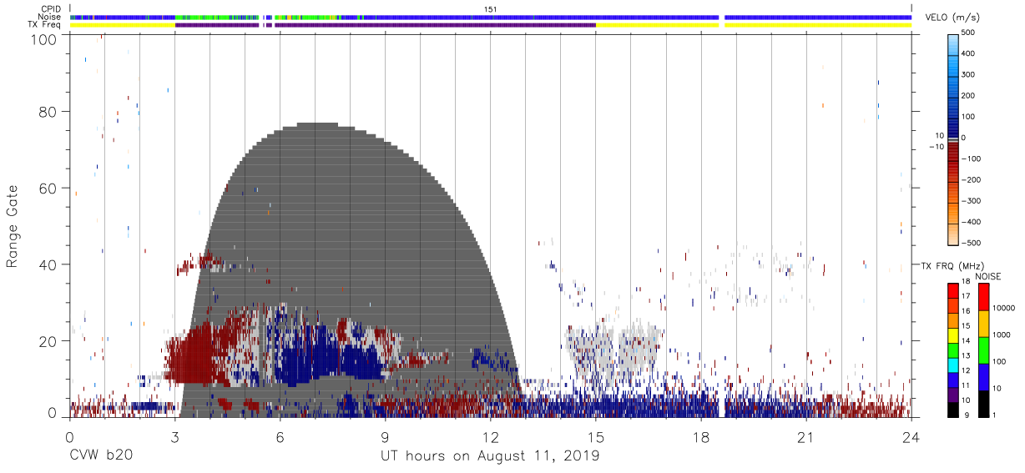The height and width of the screenshot is (473, 1025).
Task: Click the y-axis tick label '60'
Action: click(x=48, y=189)
